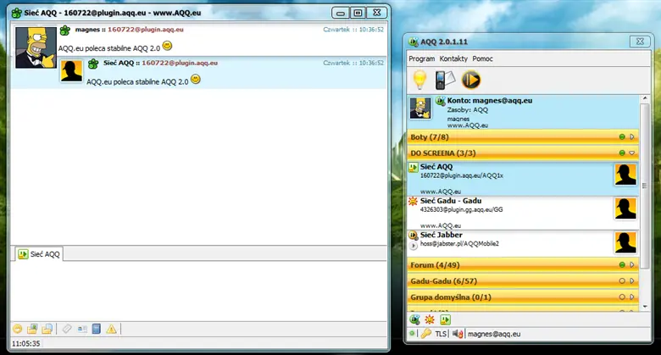Click the orange play arrow toolbar icon

coord(471,80)
